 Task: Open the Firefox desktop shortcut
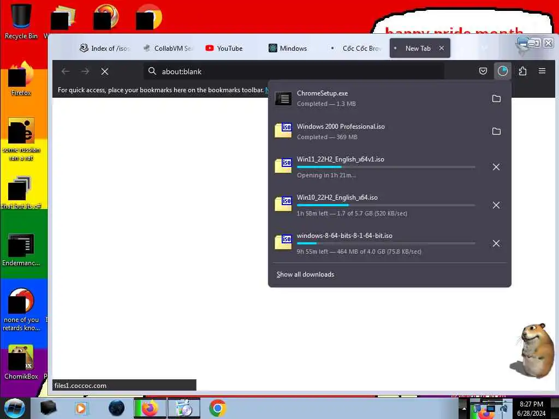[x=21, y=79]
